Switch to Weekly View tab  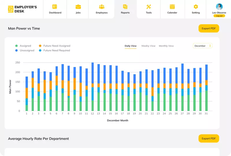[148, 46]
